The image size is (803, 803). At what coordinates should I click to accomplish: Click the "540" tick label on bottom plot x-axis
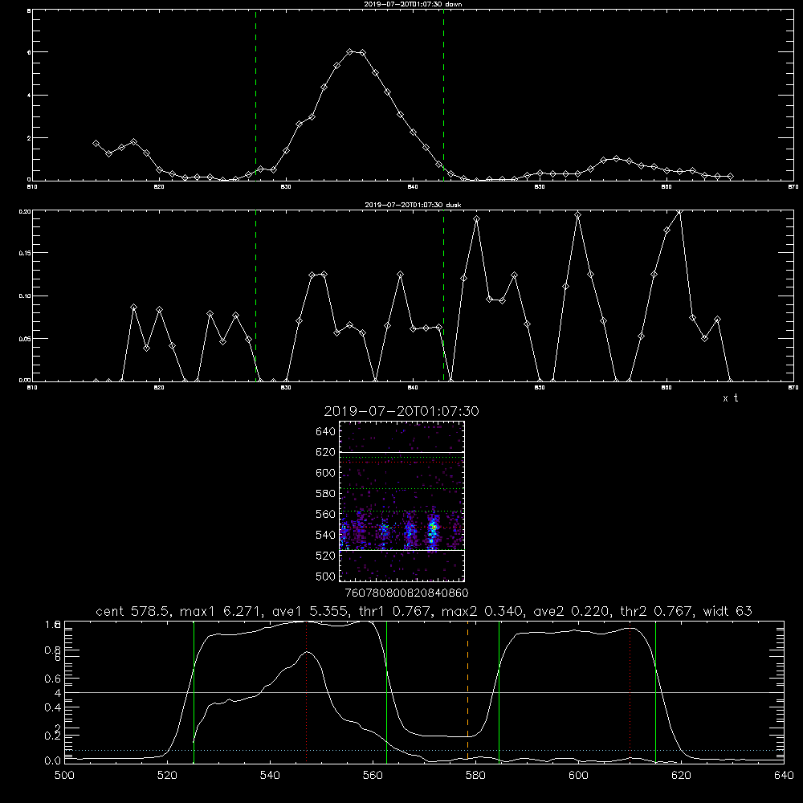pyautogui.click(x=270, y=776)
